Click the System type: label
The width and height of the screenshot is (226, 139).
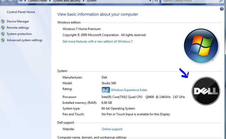(71, 108)
